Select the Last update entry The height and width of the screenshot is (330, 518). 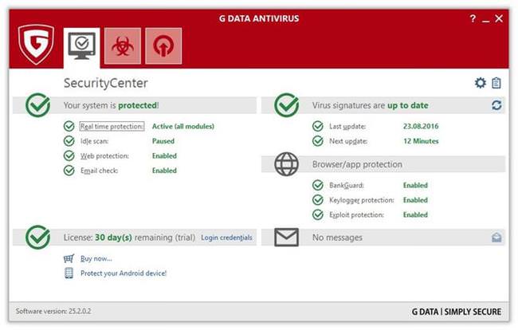pos(347,126)
